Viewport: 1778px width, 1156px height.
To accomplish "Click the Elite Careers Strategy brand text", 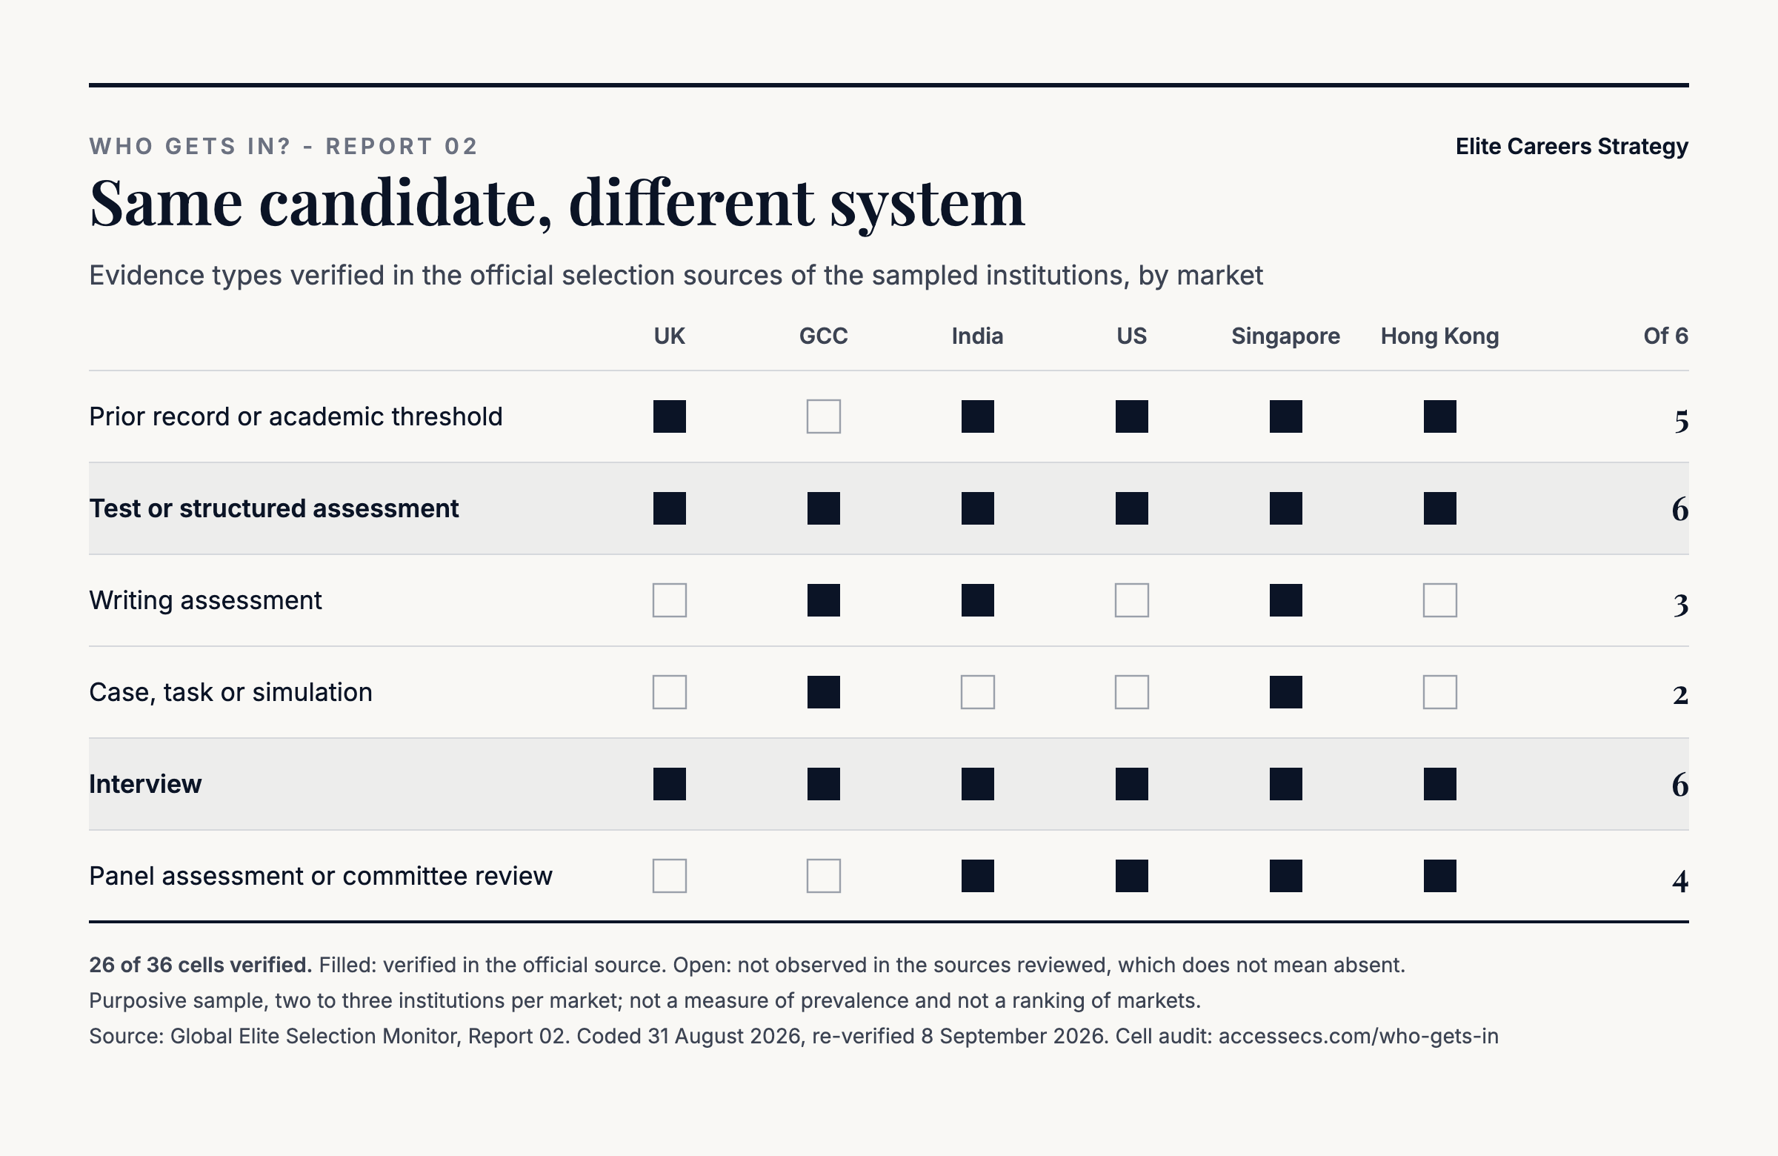I will [x=1572, y=147].
